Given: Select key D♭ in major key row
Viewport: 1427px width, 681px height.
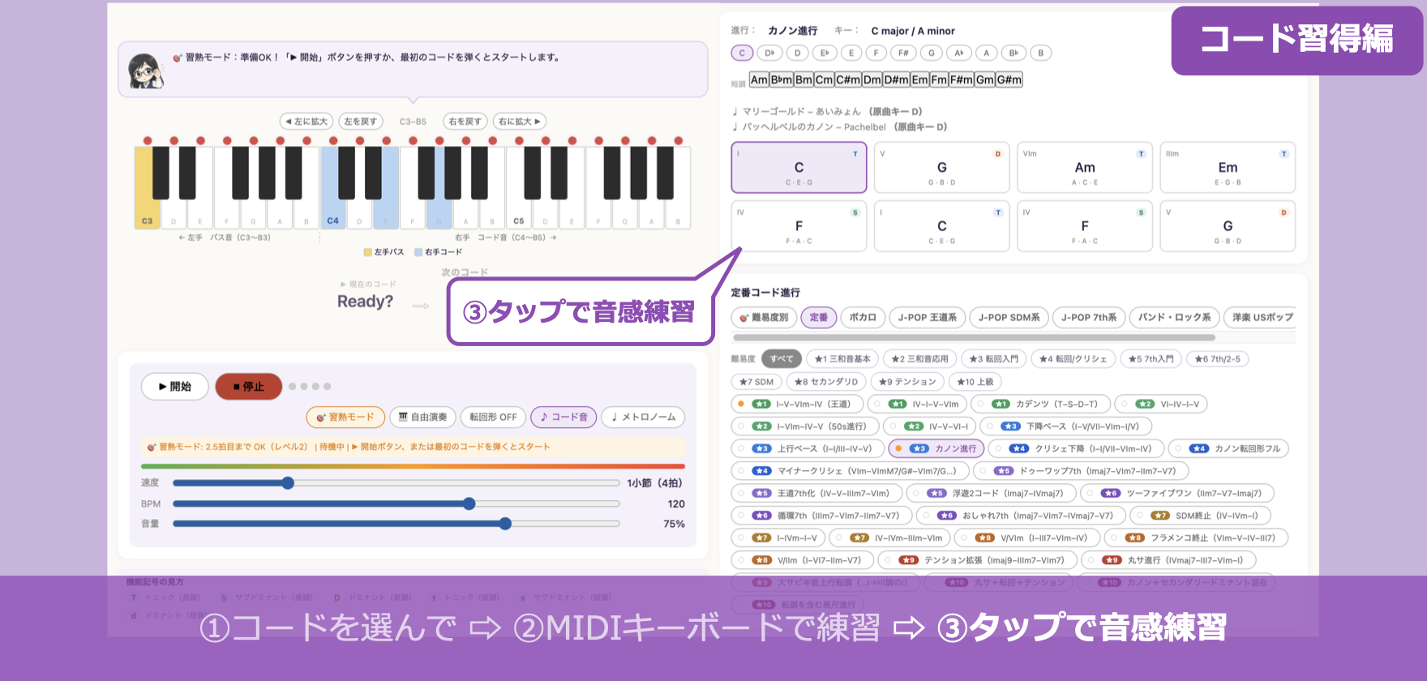Looking at the screenshot, I should (x=769, y=53).
